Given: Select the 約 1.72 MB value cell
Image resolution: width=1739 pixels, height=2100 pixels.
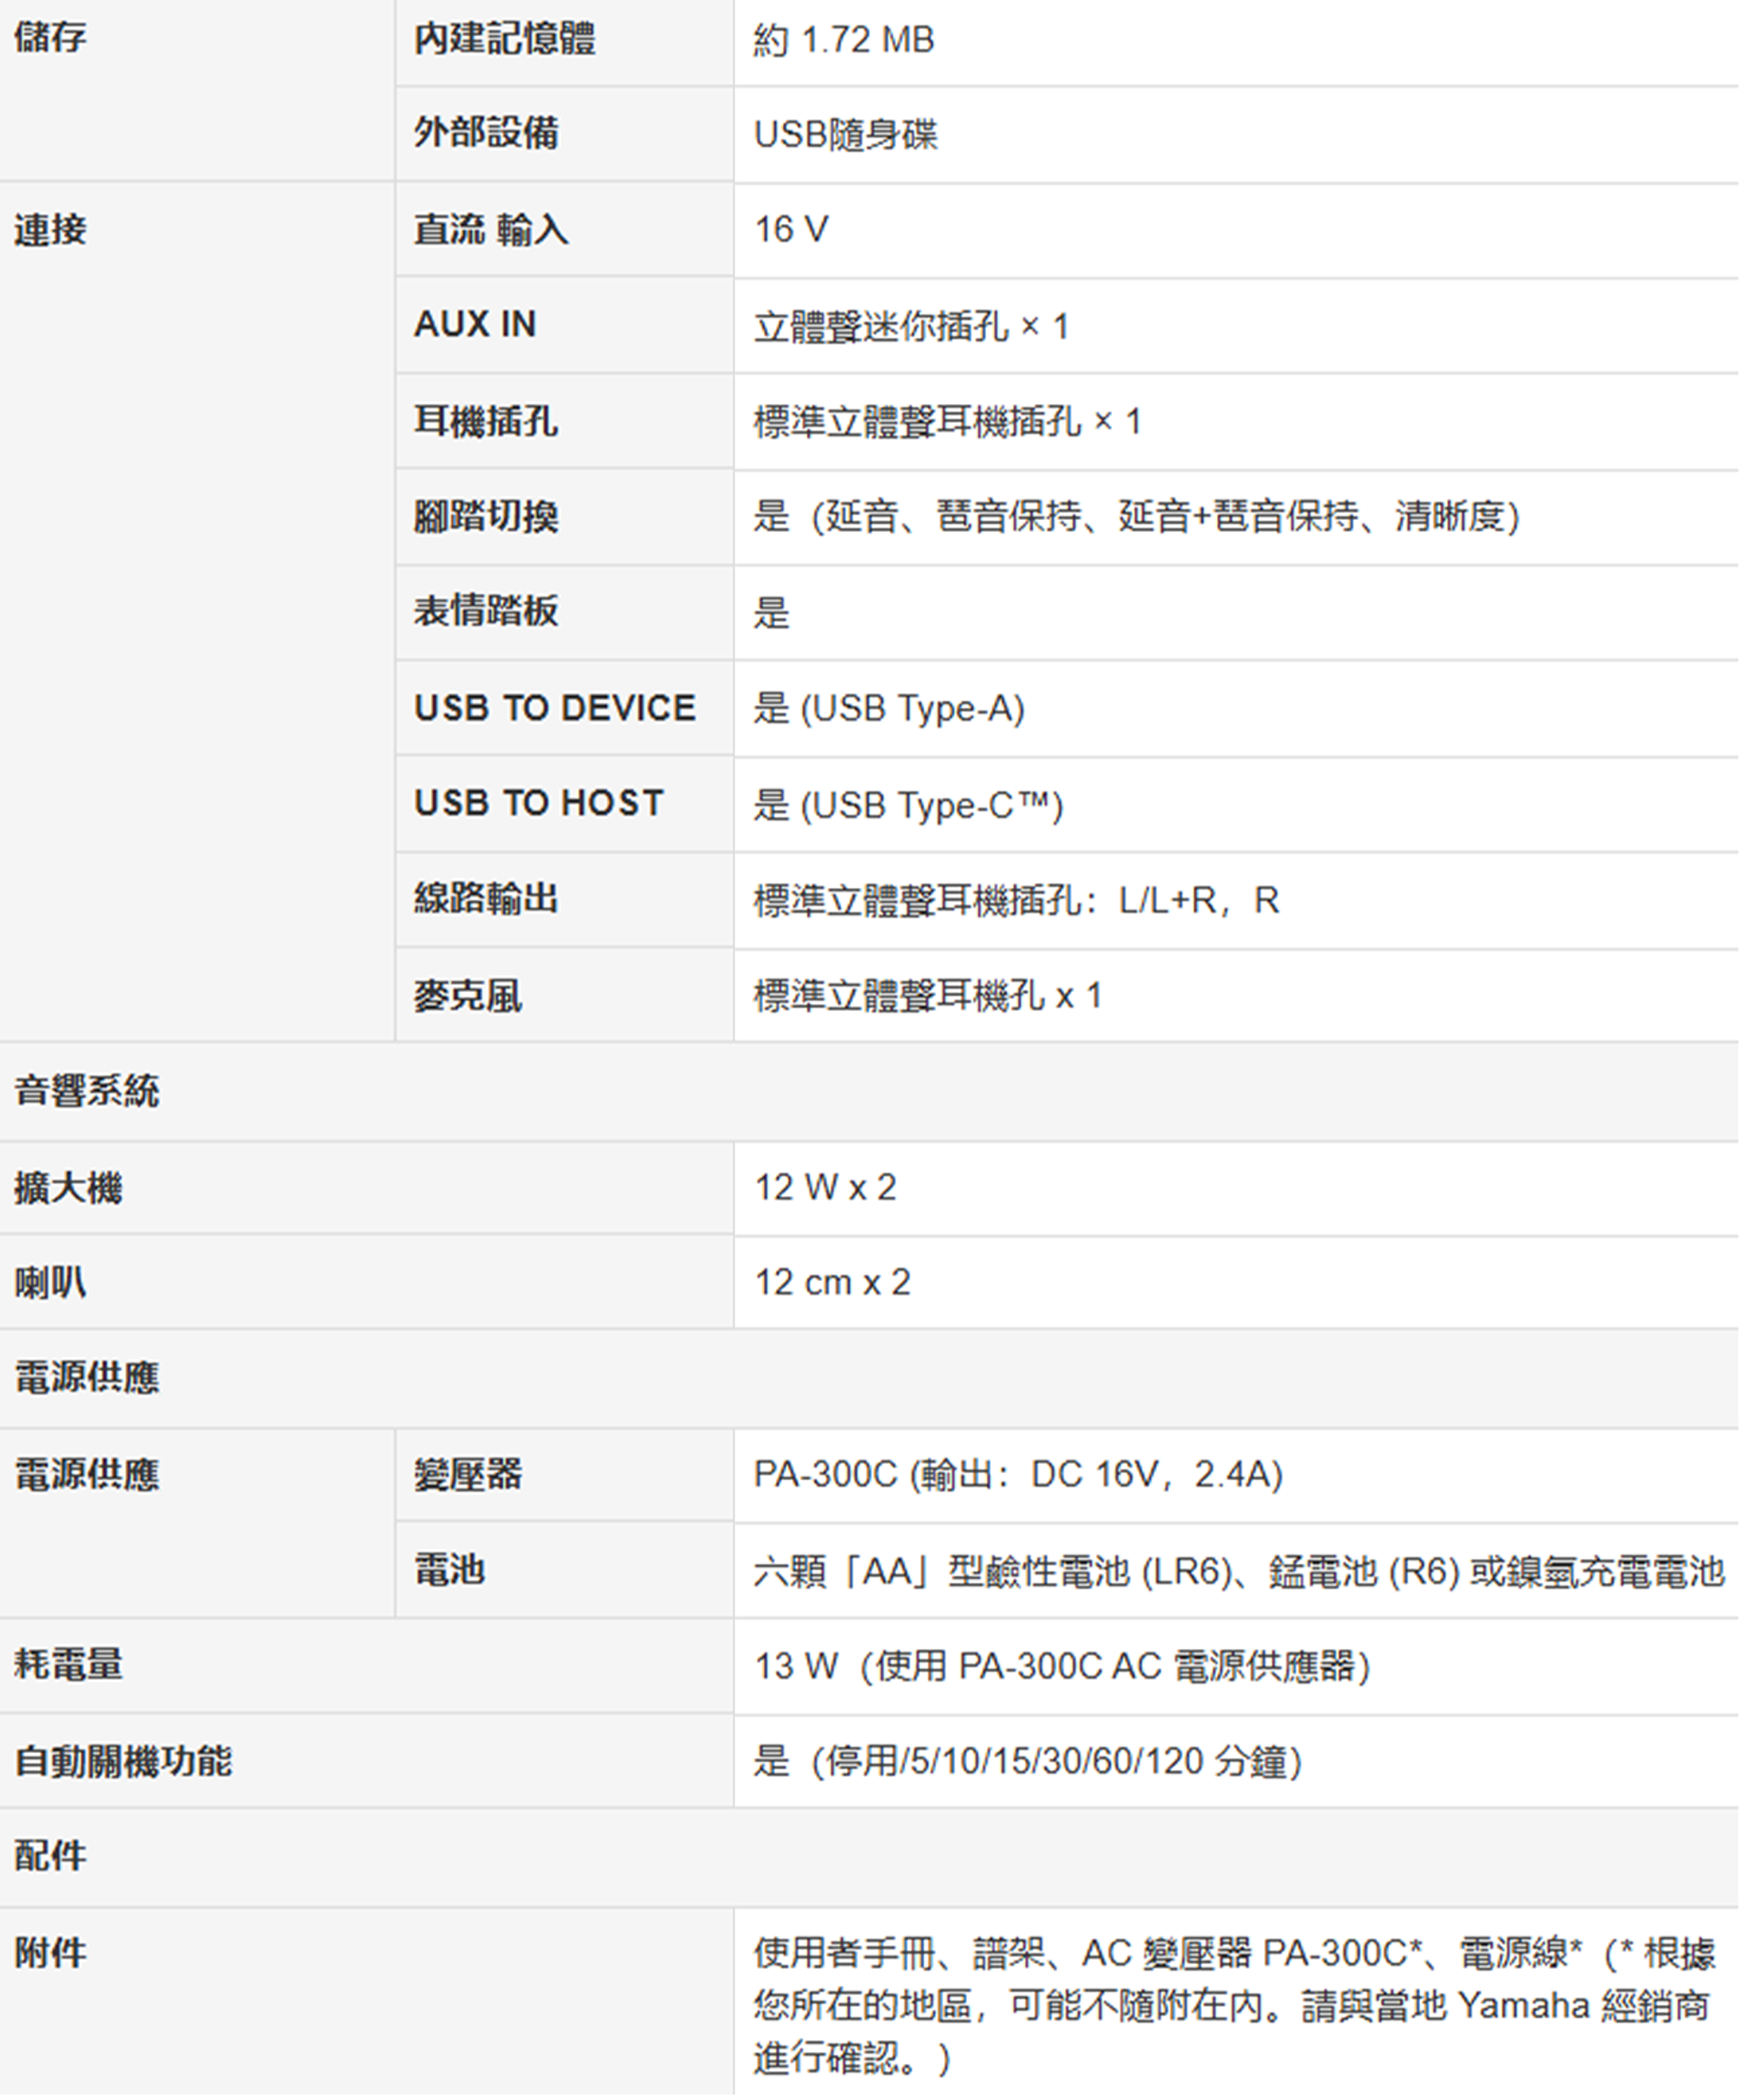Looking at the screenshot, I should point(843,41).
